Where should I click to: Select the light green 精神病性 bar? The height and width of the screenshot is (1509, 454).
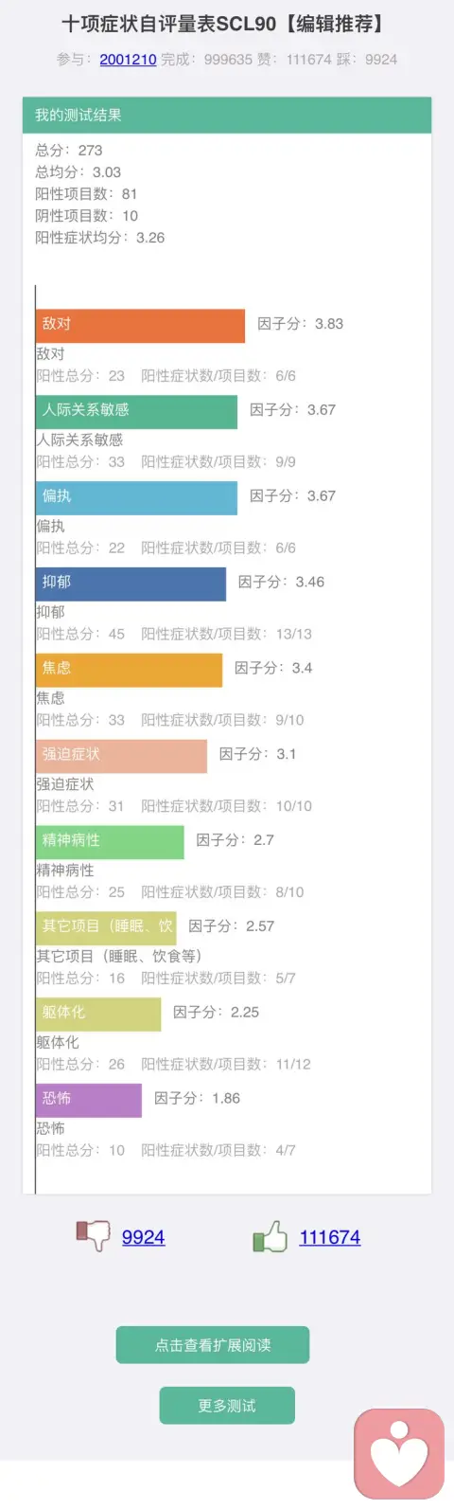pos(110,842)
